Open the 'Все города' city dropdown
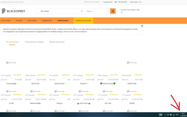 click(61, 11)
